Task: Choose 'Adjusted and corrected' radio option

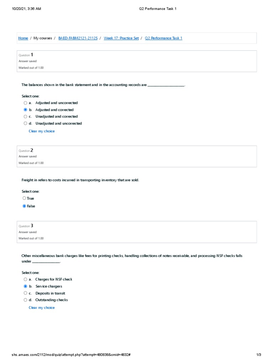Action: click(x=25, y=110)
